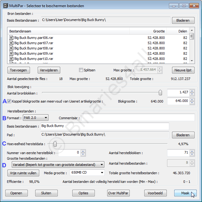Image resolution: width=202 pixels, height=202 pixels.
Task: Click the MultiPar title bar app icon
Action: pyautogui.click(x=6, y=6)
